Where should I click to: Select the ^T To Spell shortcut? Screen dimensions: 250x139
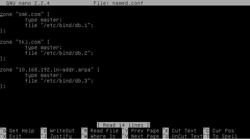(x=220, y=136)
